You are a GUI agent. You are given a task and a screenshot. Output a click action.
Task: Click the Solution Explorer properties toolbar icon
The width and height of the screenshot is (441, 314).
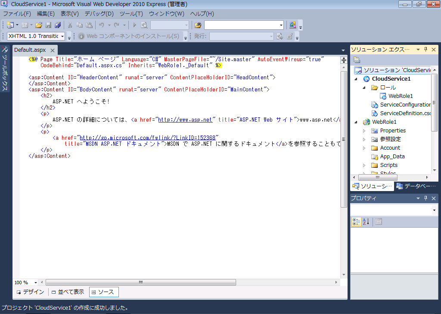click(x=357, y=60)
